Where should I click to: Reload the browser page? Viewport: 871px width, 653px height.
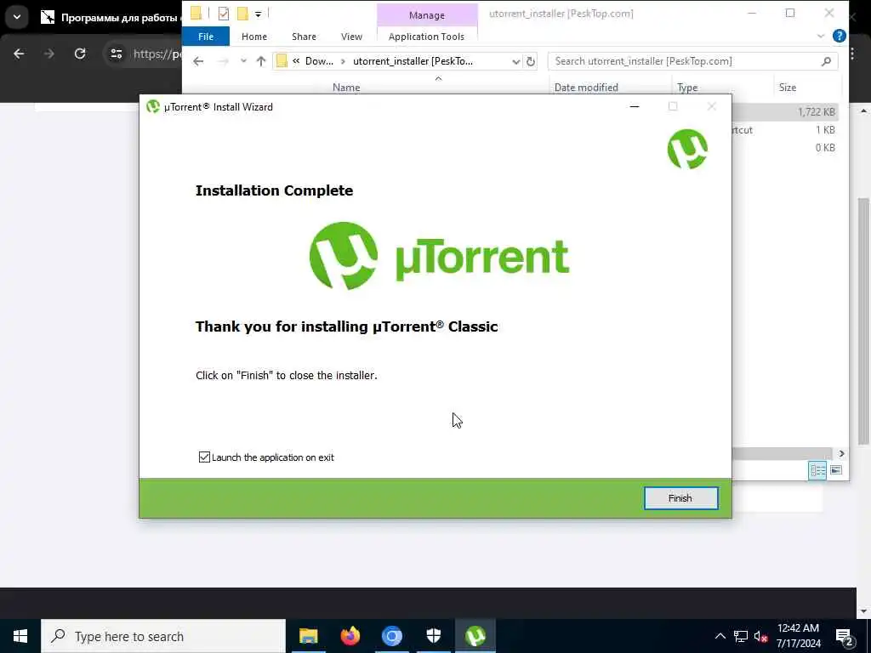(x=80, y=54)
